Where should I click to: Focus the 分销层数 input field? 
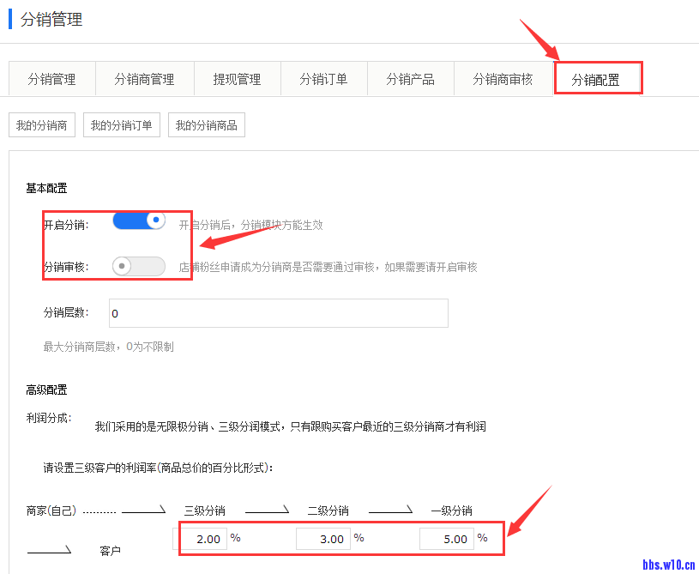tap(278, 313)
